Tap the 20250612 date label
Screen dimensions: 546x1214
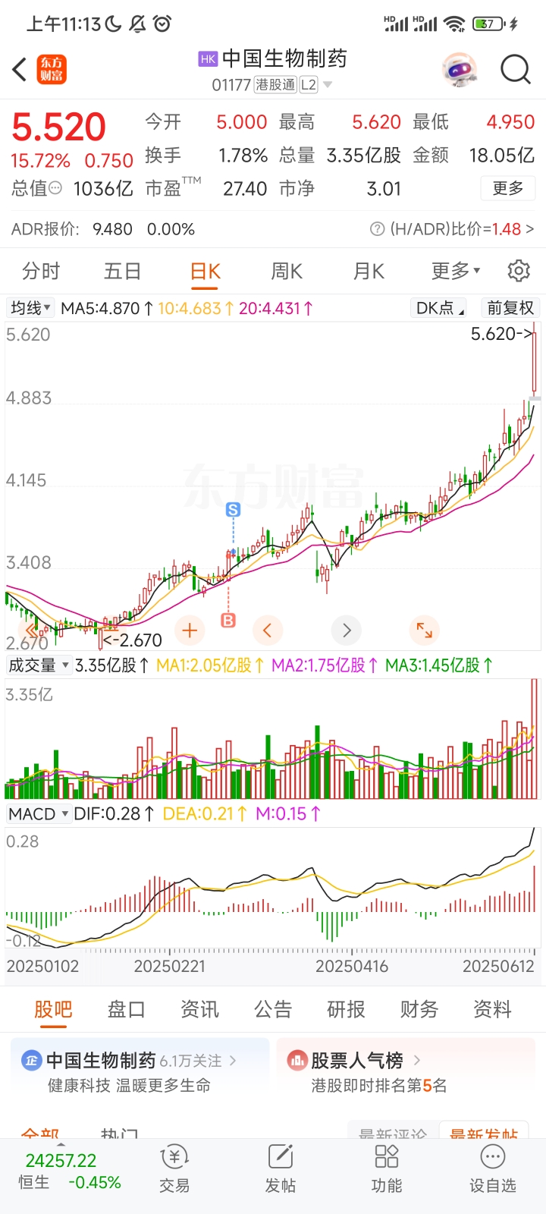coord(498,967)
